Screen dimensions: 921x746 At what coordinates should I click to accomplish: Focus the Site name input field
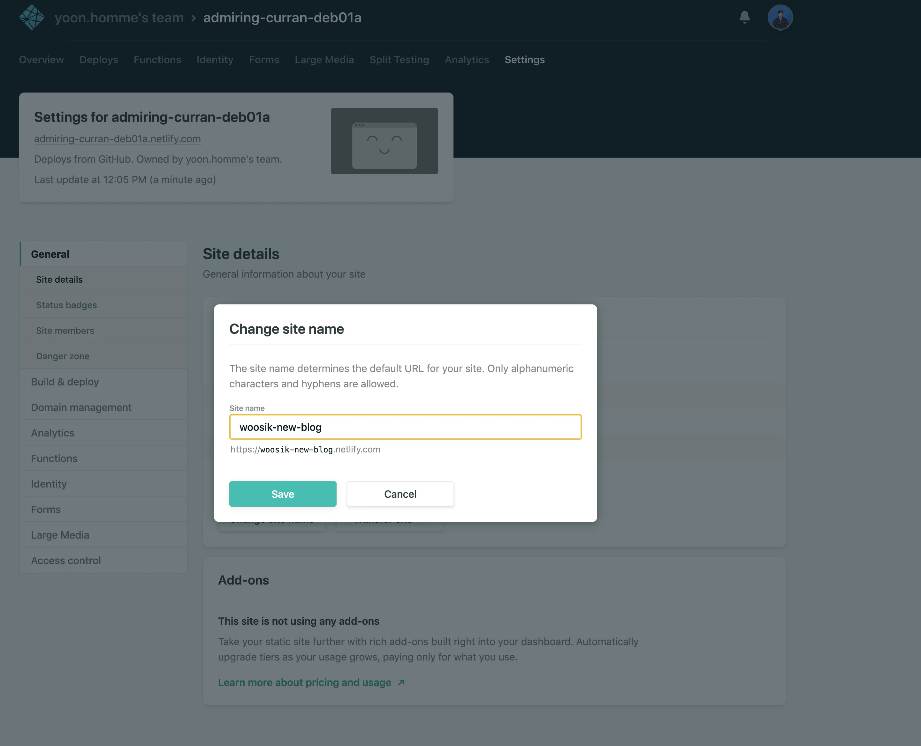pos(405,427)
